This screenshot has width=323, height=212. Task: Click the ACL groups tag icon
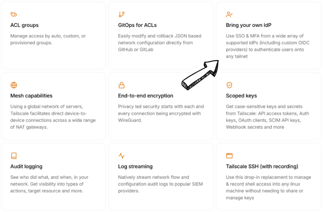[x=14, y=14]
